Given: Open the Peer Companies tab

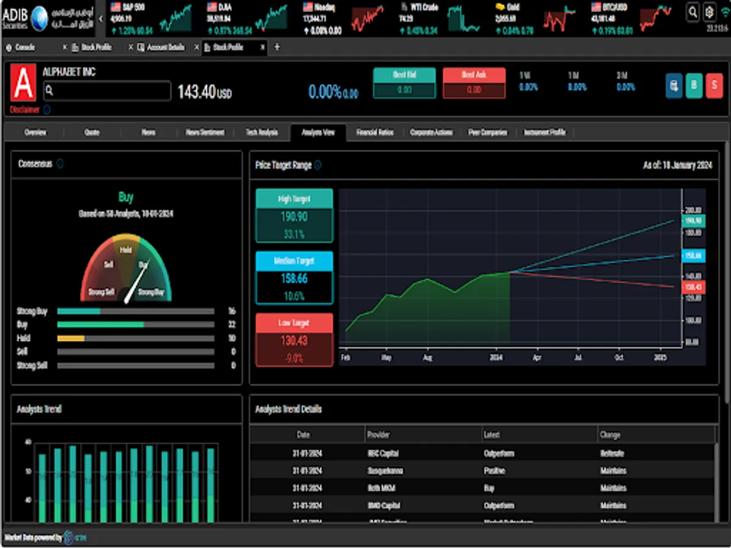Looking at the screenshot, I should [x=487, y=132].
